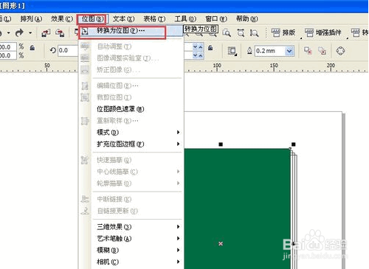Open the 效果 (Effects) menu
369x269 pixels.
[62, 18]
